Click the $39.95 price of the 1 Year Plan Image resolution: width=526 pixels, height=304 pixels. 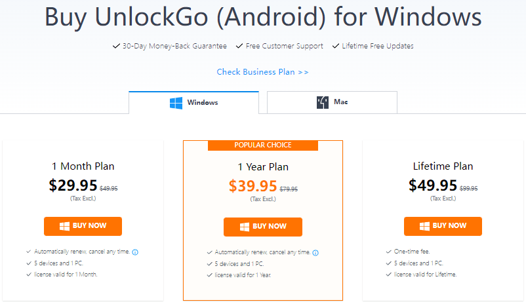coord(253,186)
